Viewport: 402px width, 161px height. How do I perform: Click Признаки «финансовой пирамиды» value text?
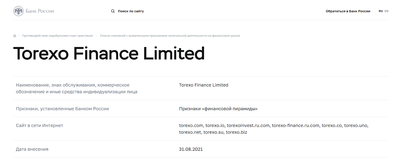click(x=218, y=109)
